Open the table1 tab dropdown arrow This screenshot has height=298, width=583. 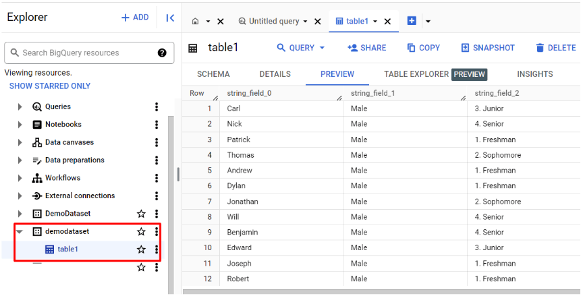375,21
